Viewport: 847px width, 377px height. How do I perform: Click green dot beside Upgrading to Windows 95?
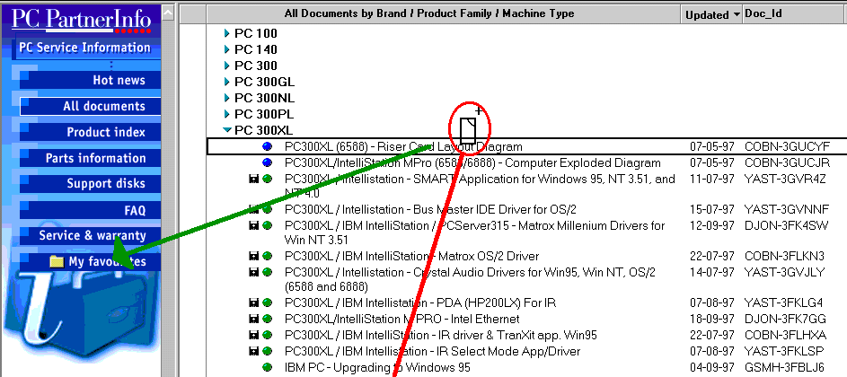click(x=267, y=367)
